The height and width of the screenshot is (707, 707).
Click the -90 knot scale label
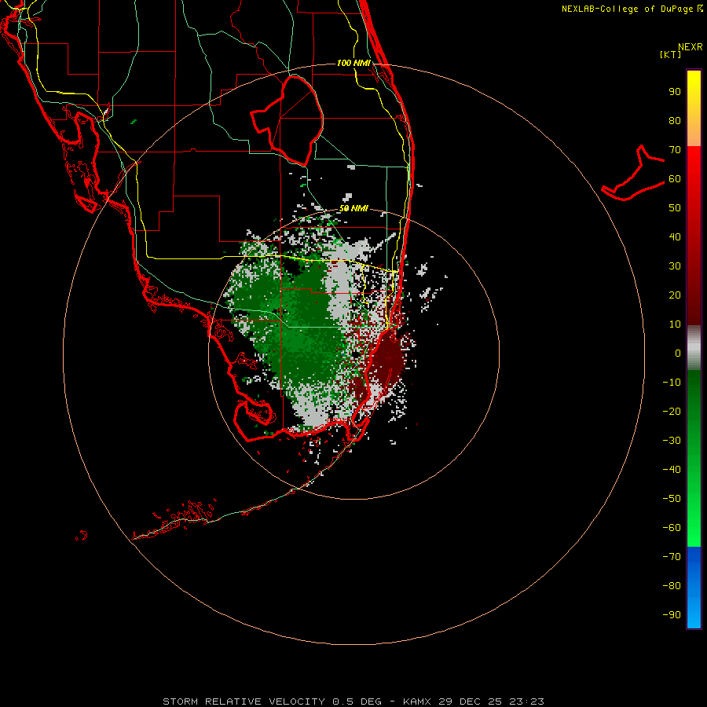(x=672, y=614)
